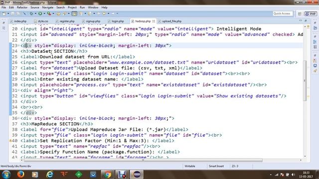Screen dimensions: 319x179
Task: Launch Firefox from the taskbar
Action: [x=20, y=175]
